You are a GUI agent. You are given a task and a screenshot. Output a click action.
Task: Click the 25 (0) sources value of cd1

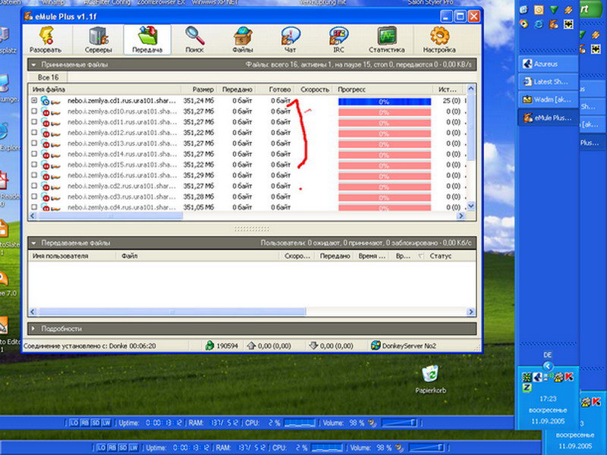[451, 101]
